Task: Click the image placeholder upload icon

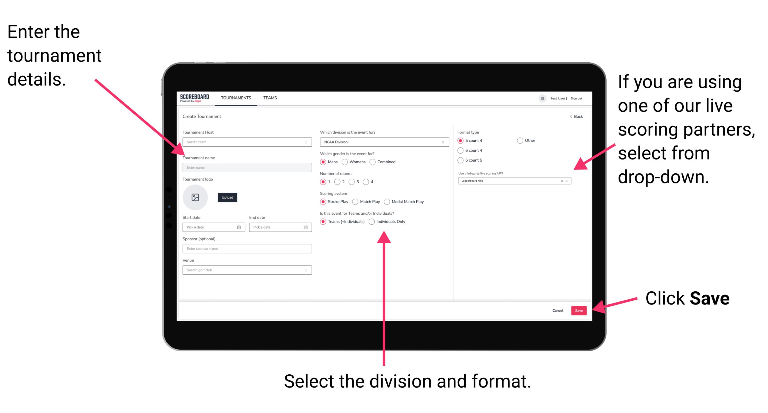Action: (x=195, y=197)
